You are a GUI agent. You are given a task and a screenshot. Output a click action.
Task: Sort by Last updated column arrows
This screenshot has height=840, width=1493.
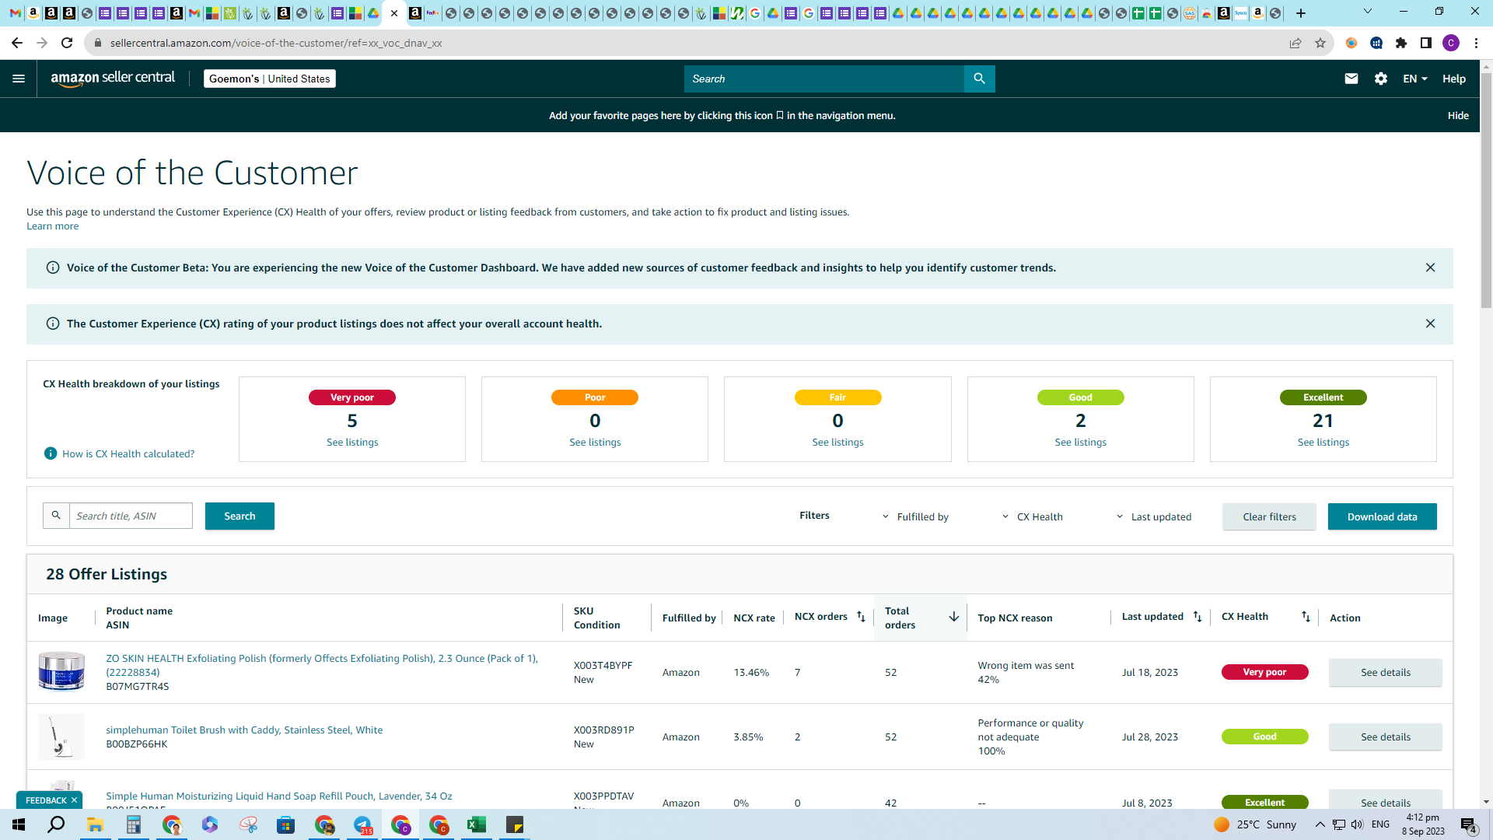tap(1198, 617)
